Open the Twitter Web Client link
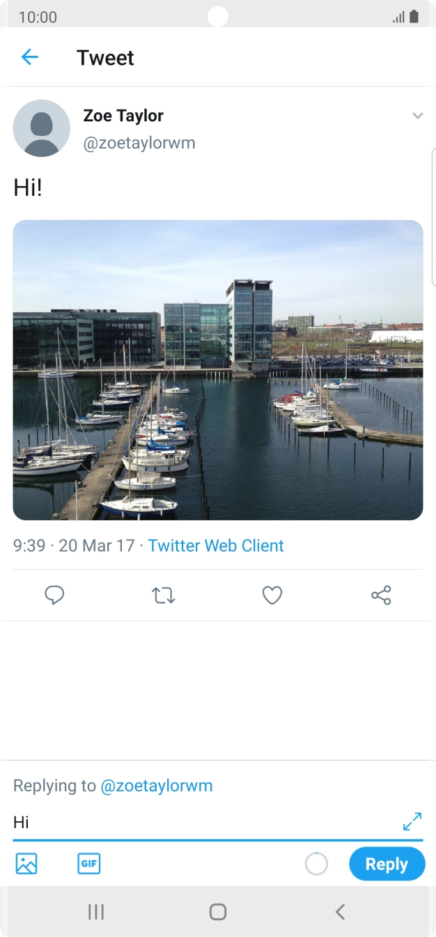The image size is (436, 937). pos(216,545)
